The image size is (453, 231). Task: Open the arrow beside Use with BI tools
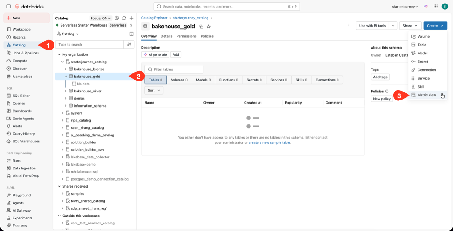tap(393, 26)
